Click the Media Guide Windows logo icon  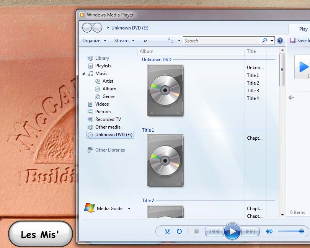[89, 208]
